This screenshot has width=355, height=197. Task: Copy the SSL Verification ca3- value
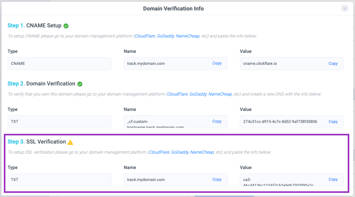tap(333, 179)
